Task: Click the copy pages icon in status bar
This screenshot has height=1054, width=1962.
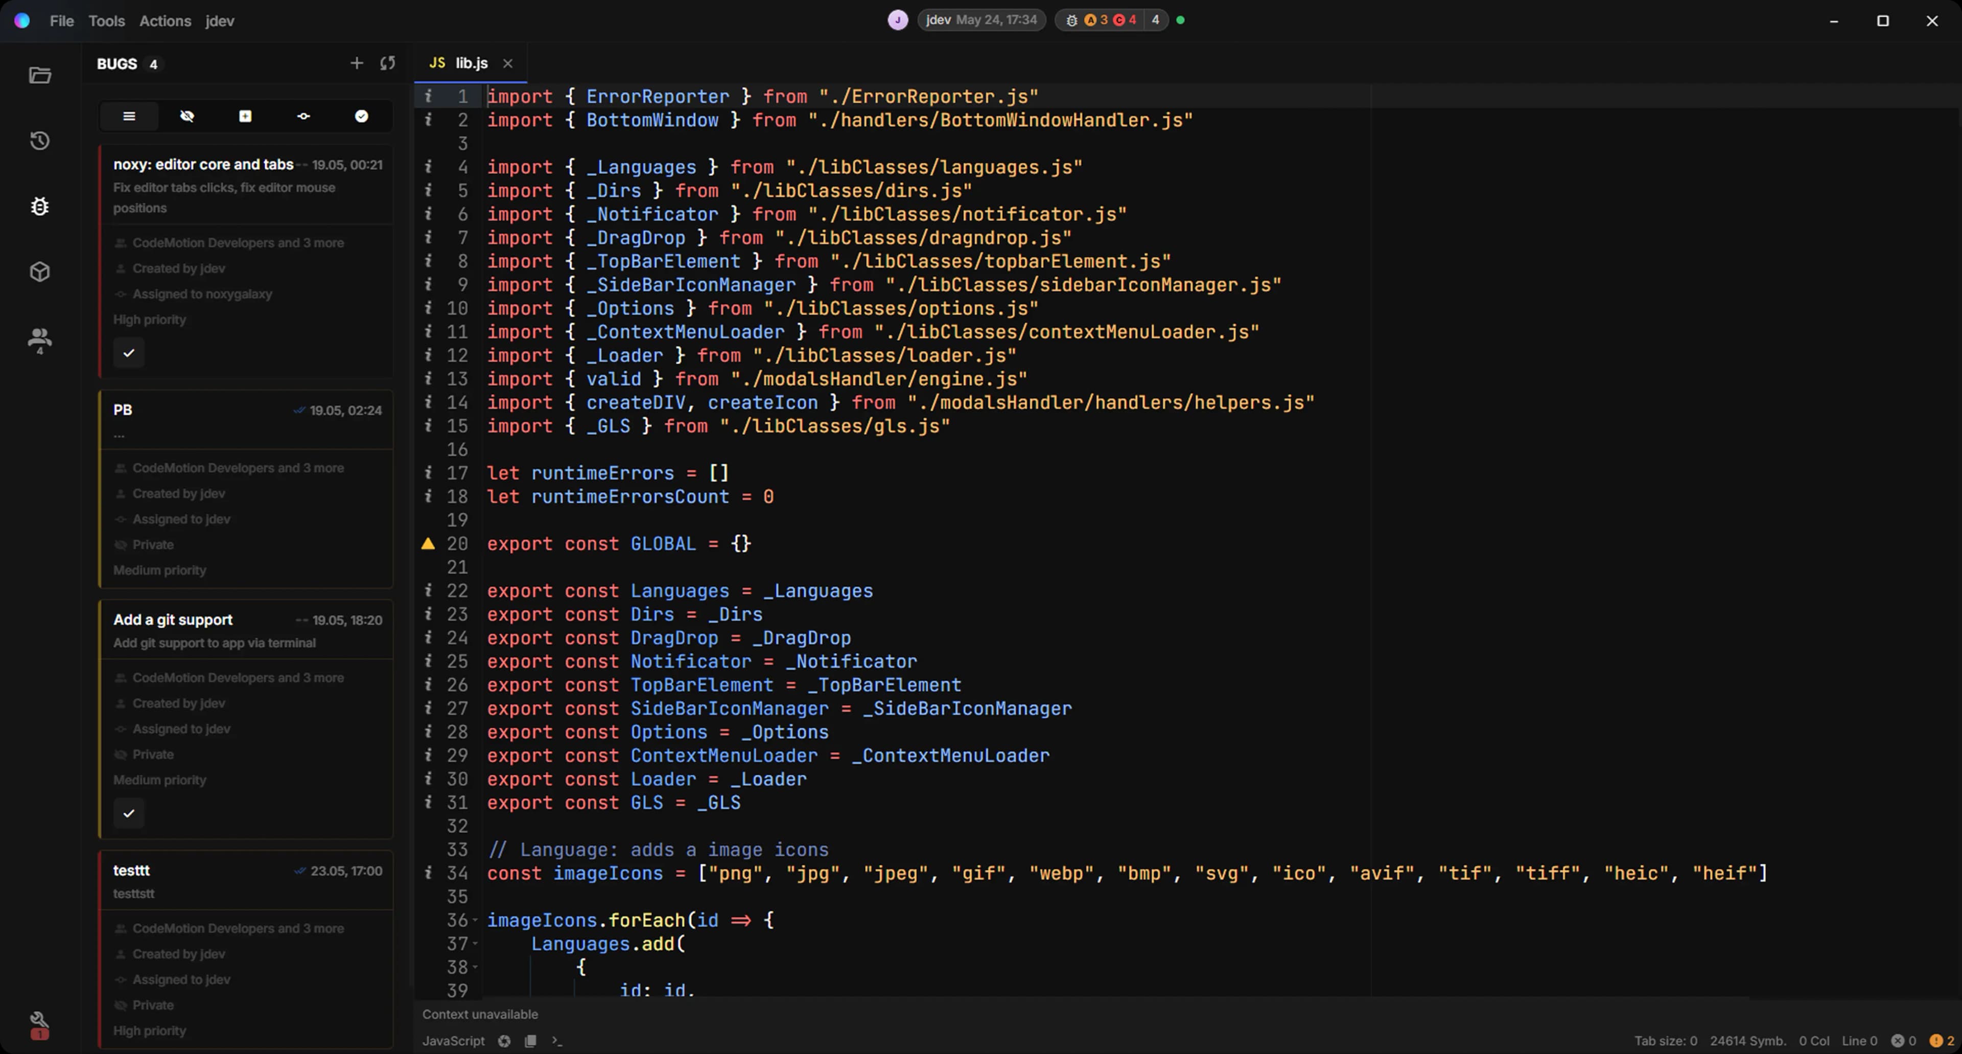Action: coord(530,1040)
